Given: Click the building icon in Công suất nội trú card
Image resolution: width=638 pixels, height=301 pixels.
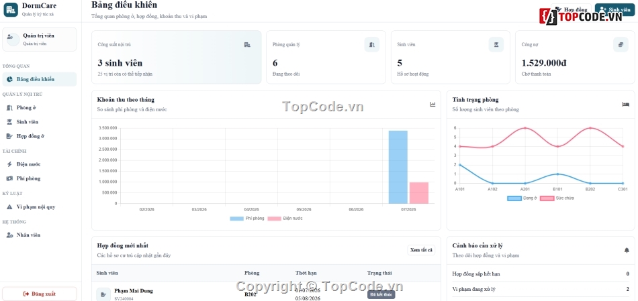Looking at the screenshot, I should point(247,45).
